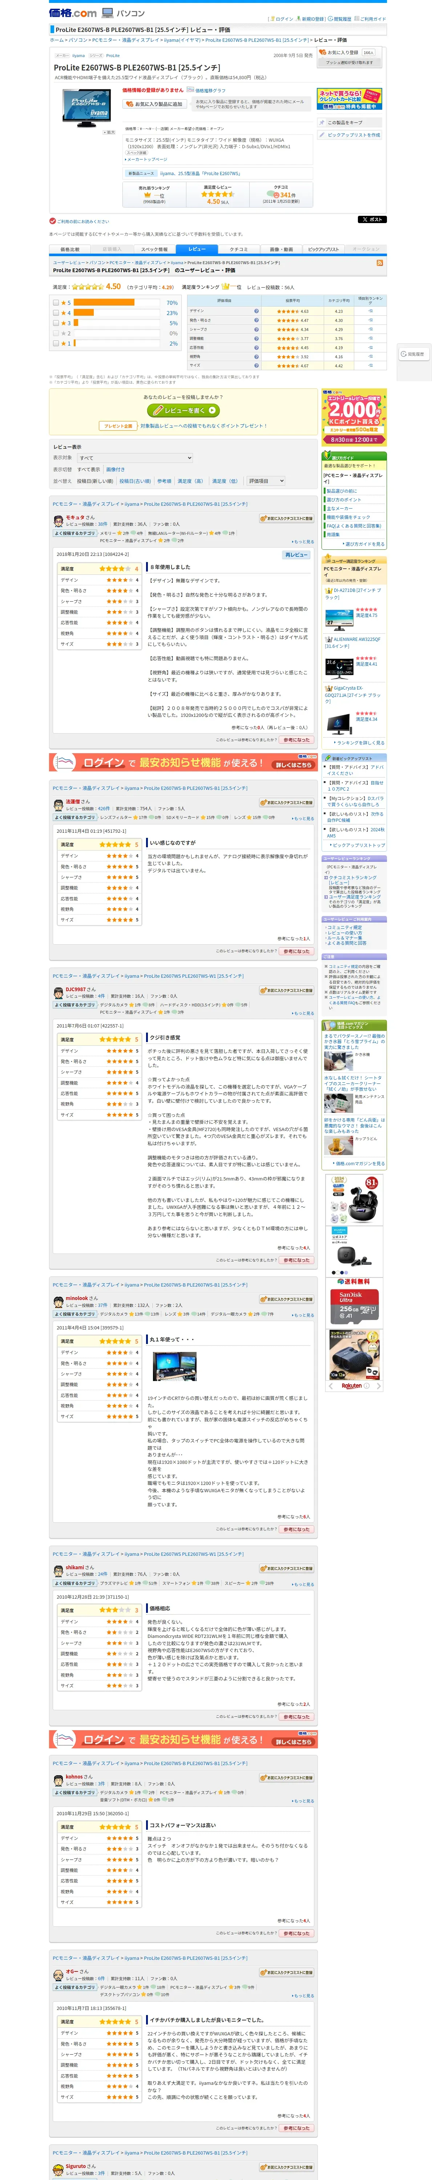This screenshot has width=436, height=2180.
Task: Open the 表示対象 すべて dropdown
Action: (x=136, y=458)
